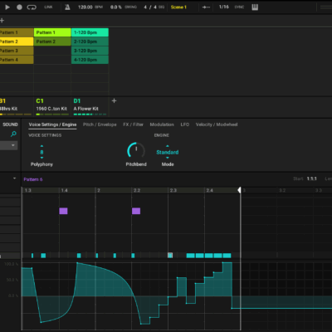
Task: Open the Pitch / Envelope tab
Action: pyautogui.click(x=100, y=124)
